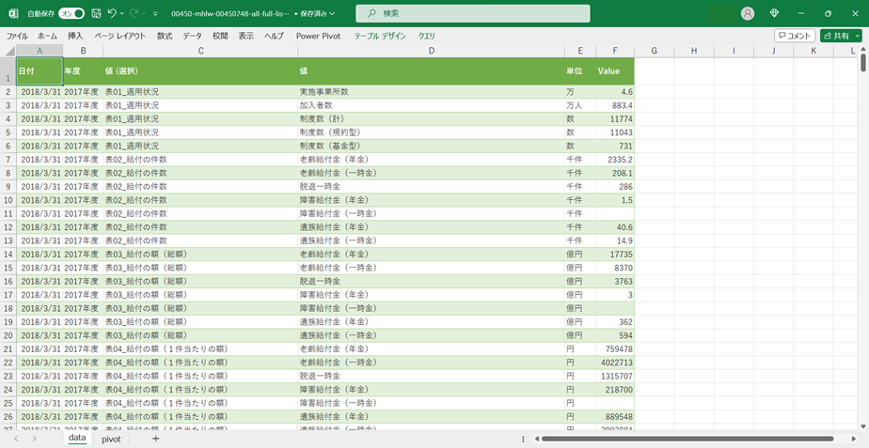Click the user account avatar icon
The height and width of the screenshot is (448, 869).
[748, 13]
